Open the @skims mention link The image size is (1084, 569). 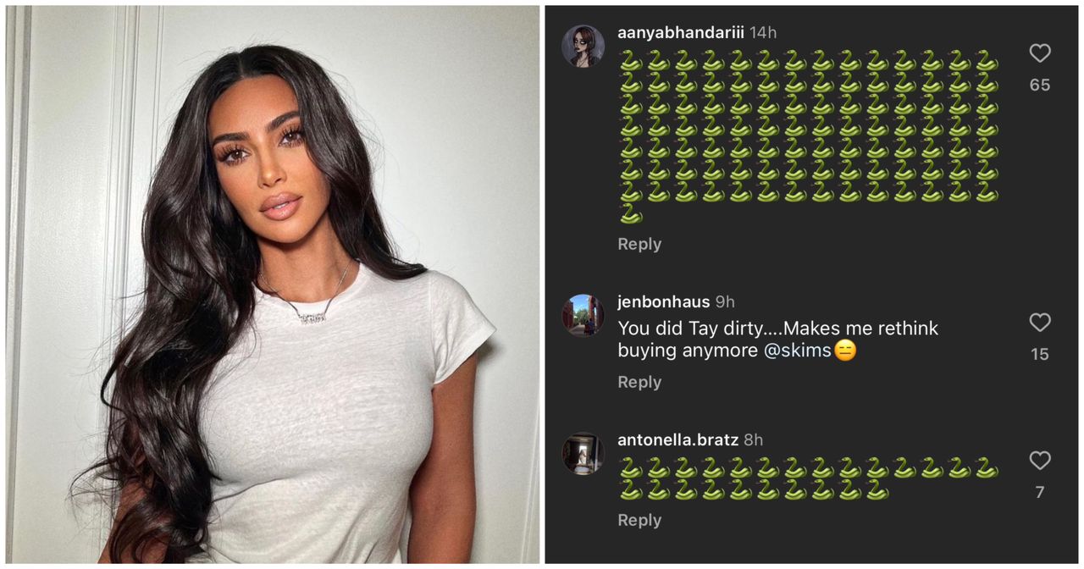point(797,351)
